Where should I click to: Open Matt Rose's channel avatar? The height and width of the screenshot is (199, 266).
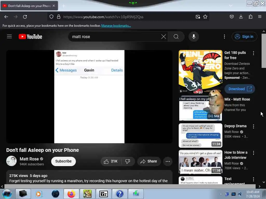click(x=11, y=161)
